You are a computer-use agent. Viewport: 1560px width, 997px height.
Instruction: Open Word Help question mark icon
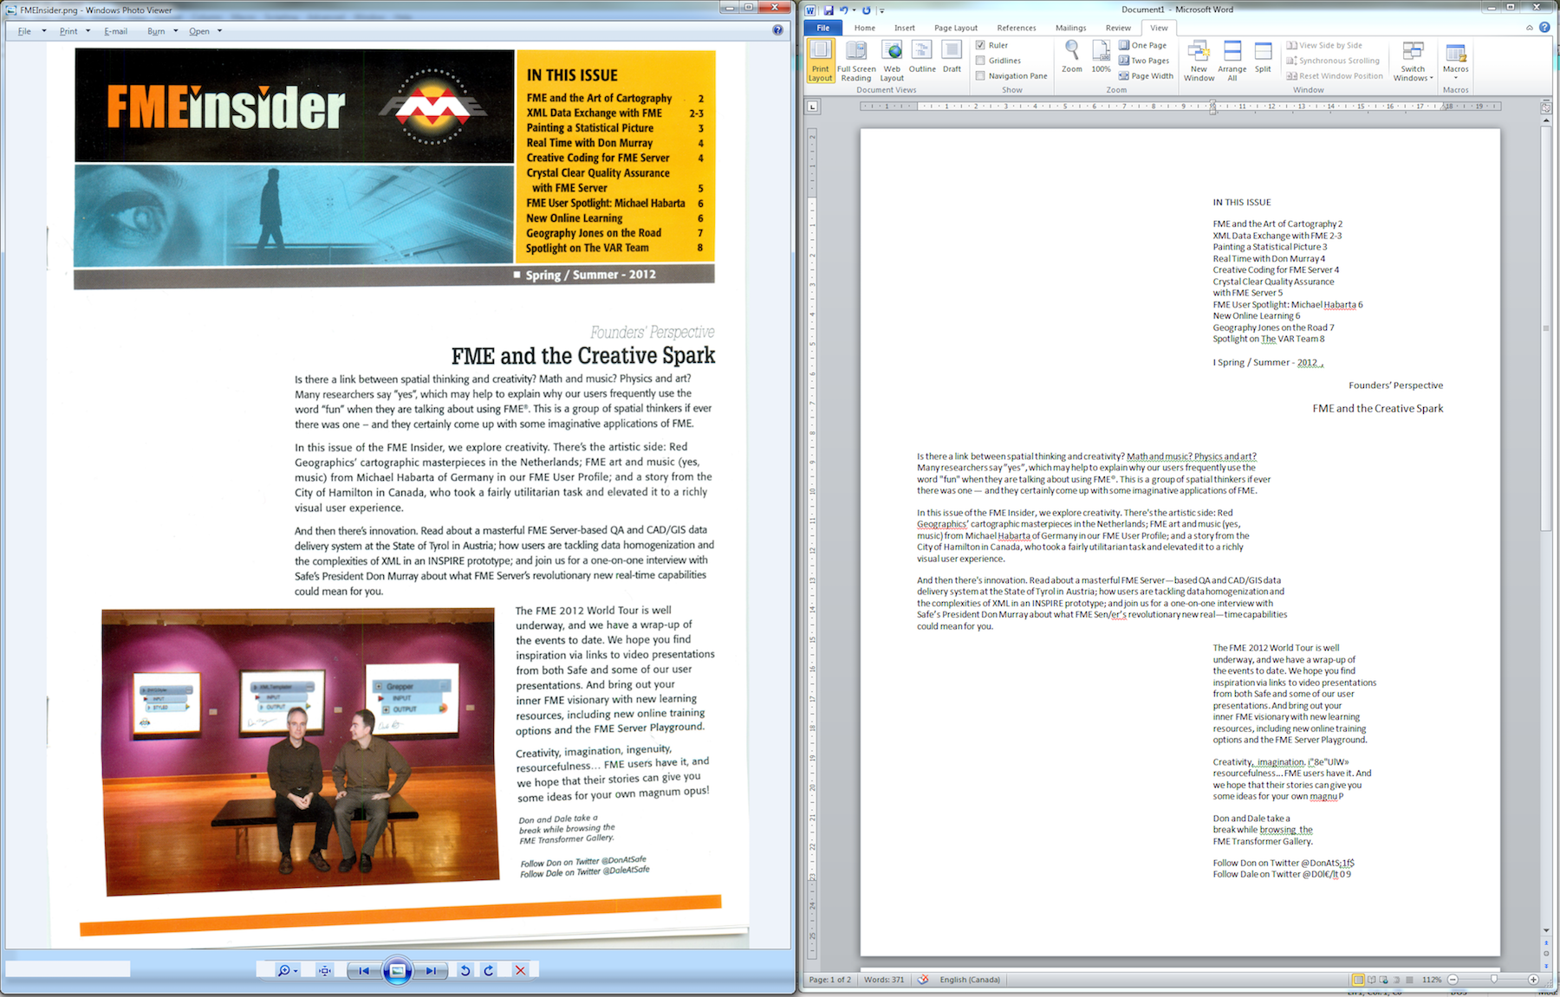pyautogui.click(x=1544, y=28)
